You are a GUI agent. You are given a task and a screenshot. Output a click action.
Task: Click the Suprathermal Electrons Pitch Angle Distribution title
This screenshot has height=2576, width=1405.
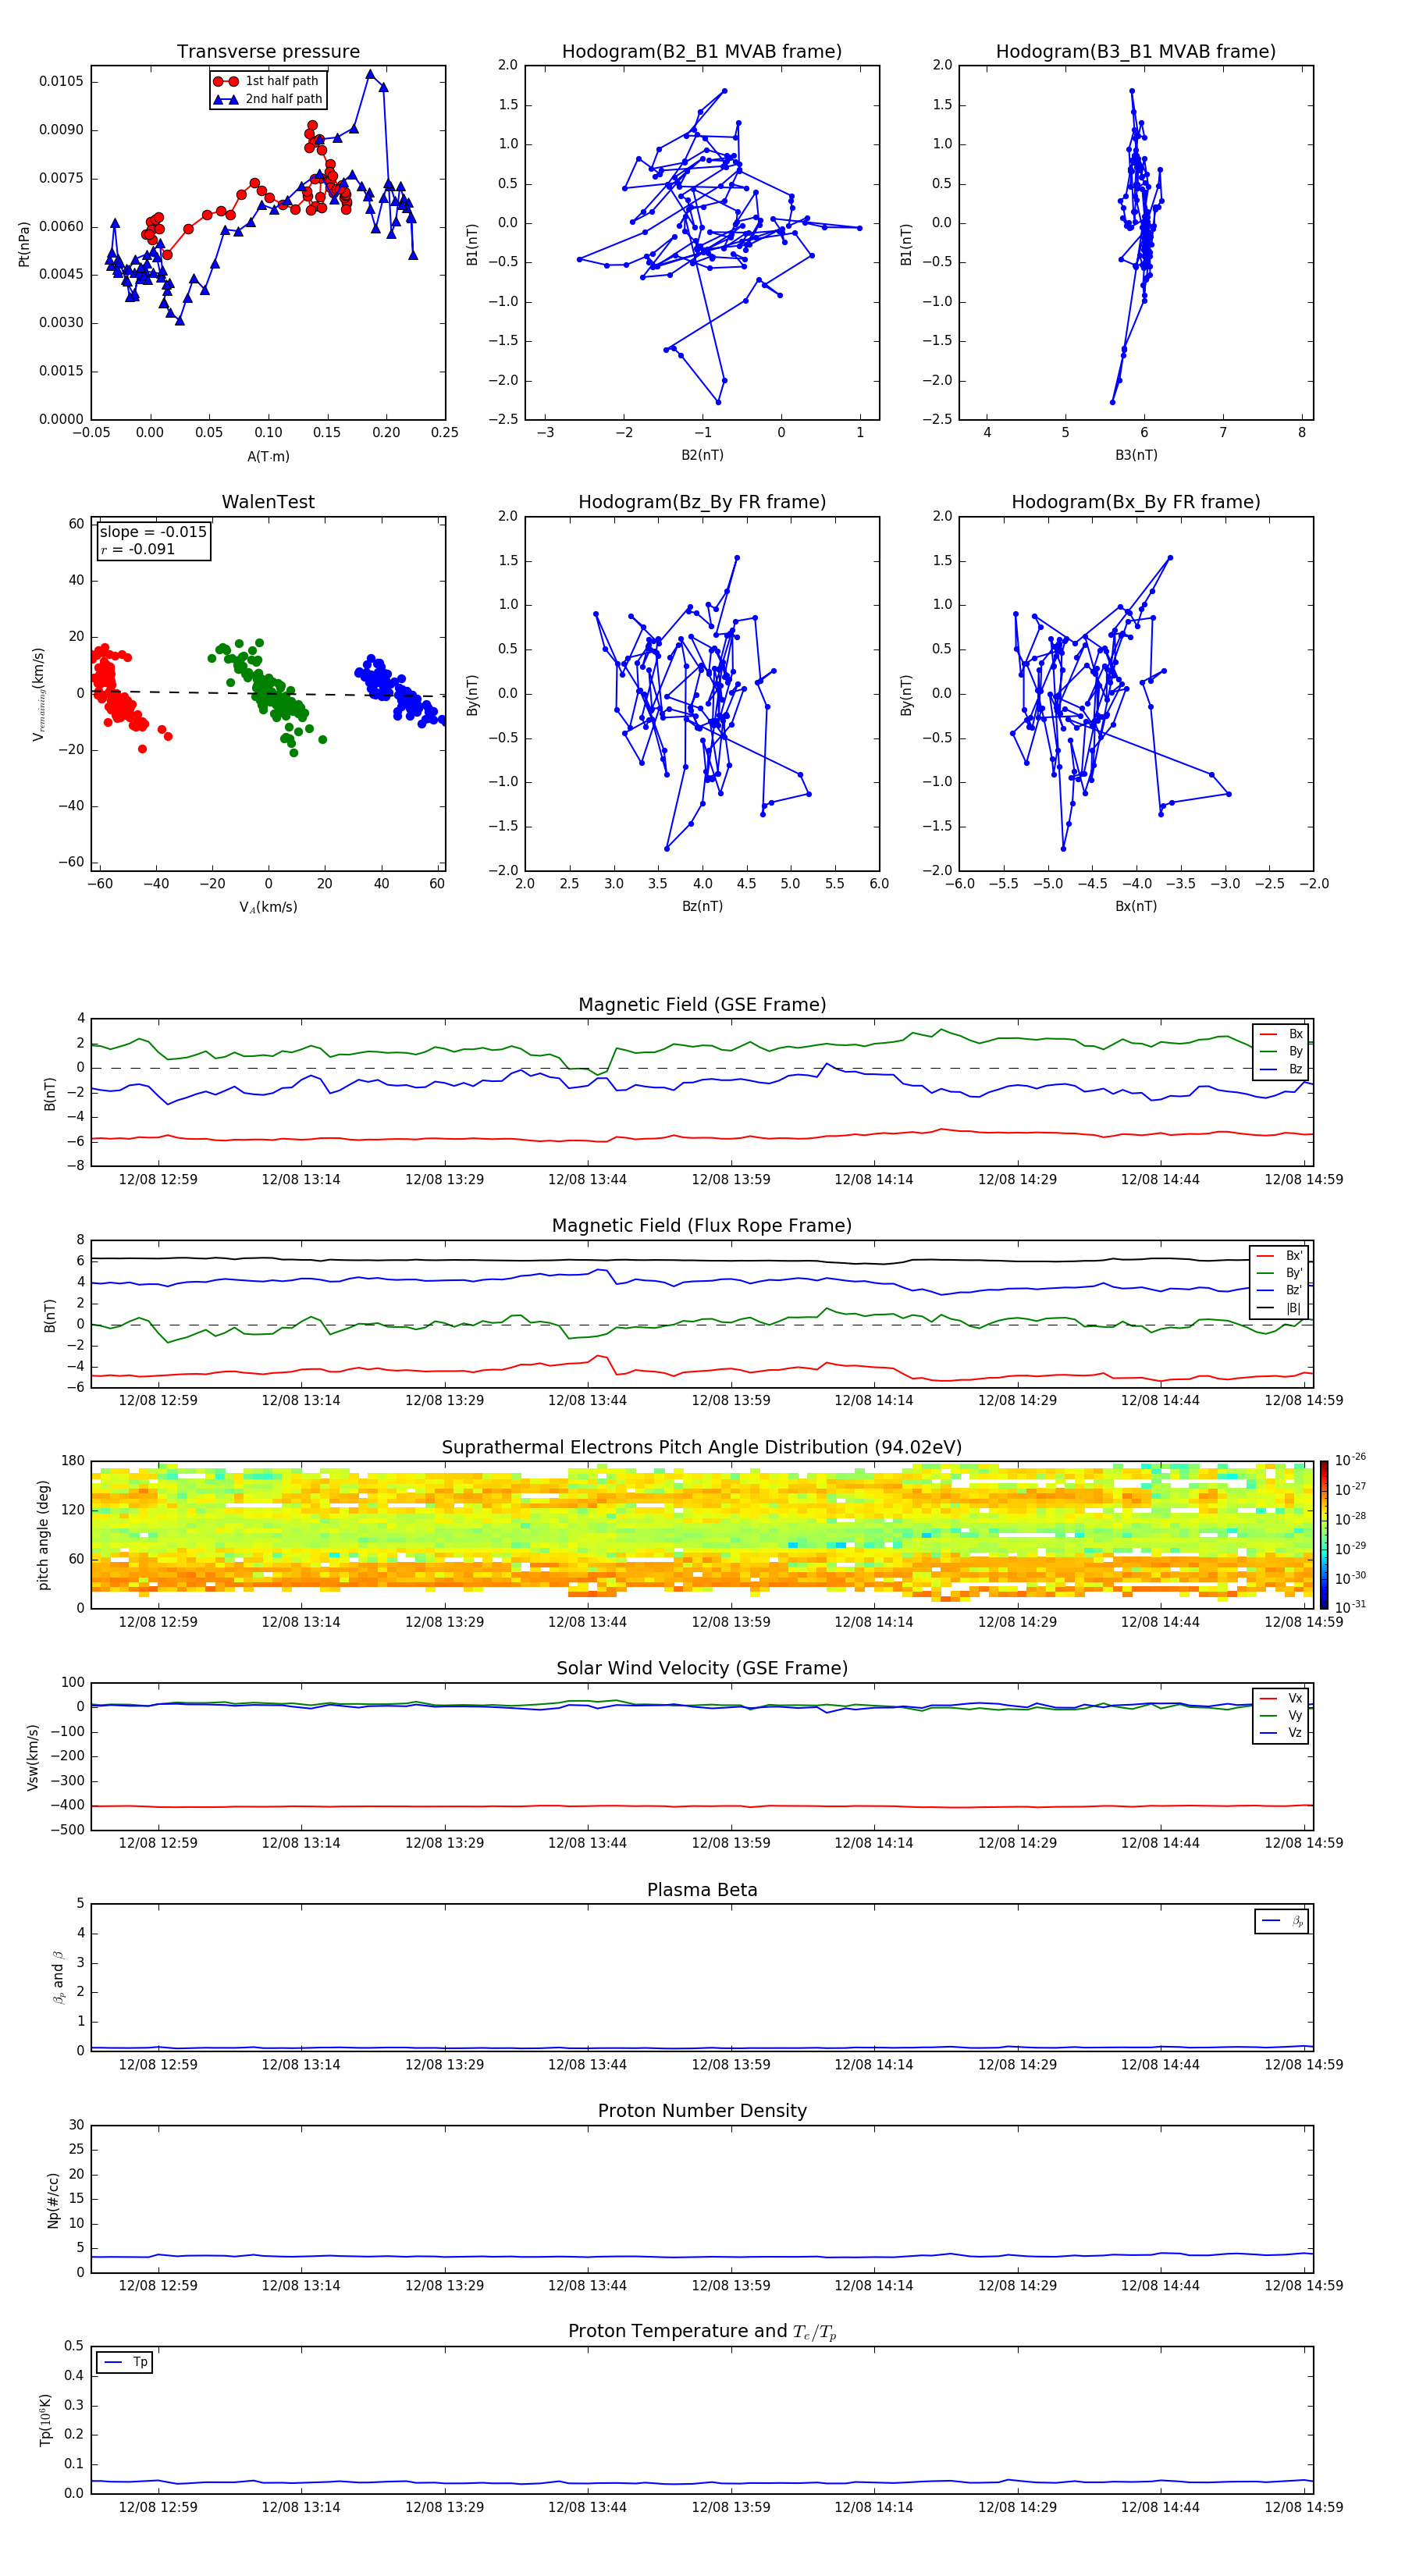[x=702, y=1447]
